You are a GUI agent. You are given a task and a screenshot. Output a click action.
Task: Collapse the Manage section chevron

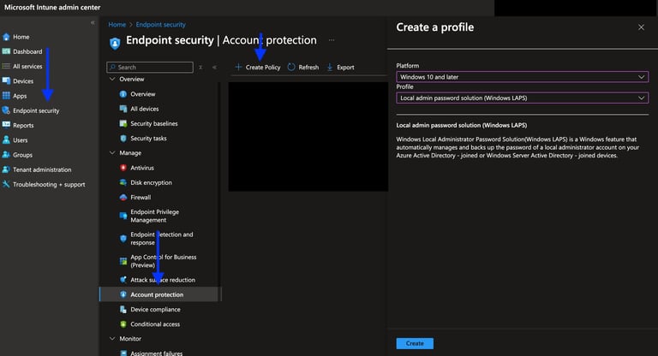(112, 152)
